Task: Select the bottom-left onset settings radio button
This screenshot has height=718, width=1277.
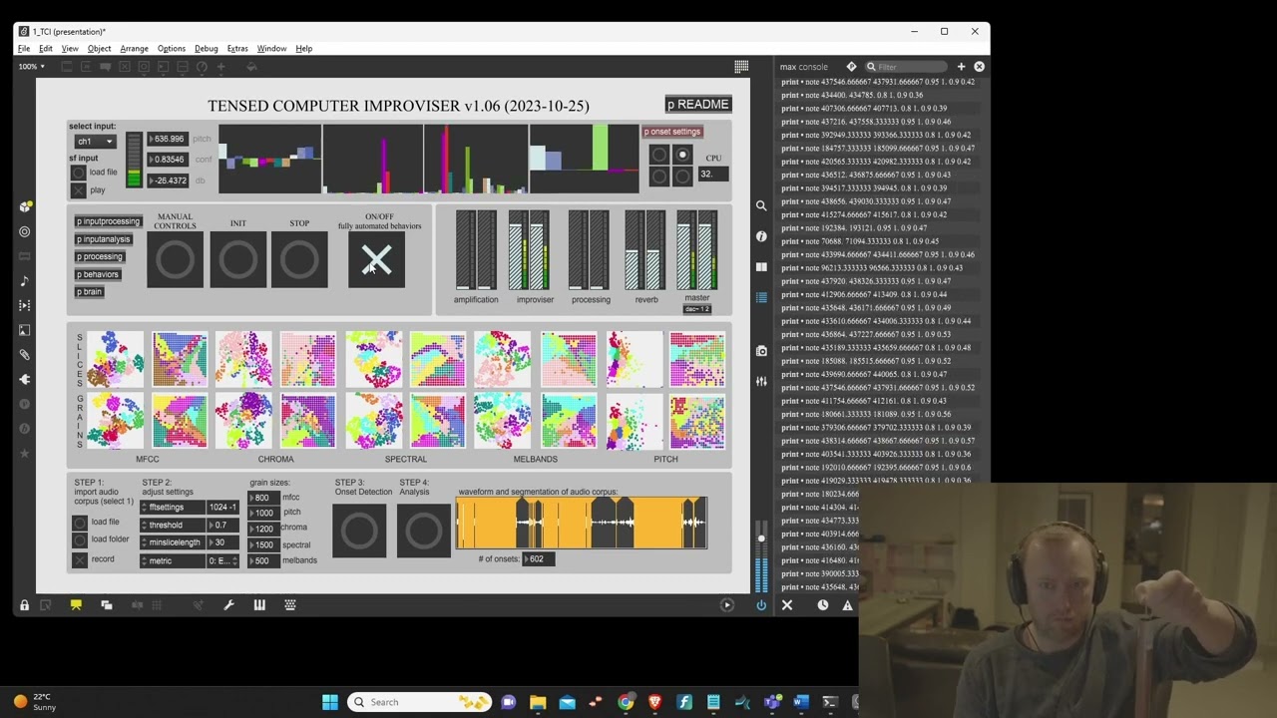Action: 658,177
